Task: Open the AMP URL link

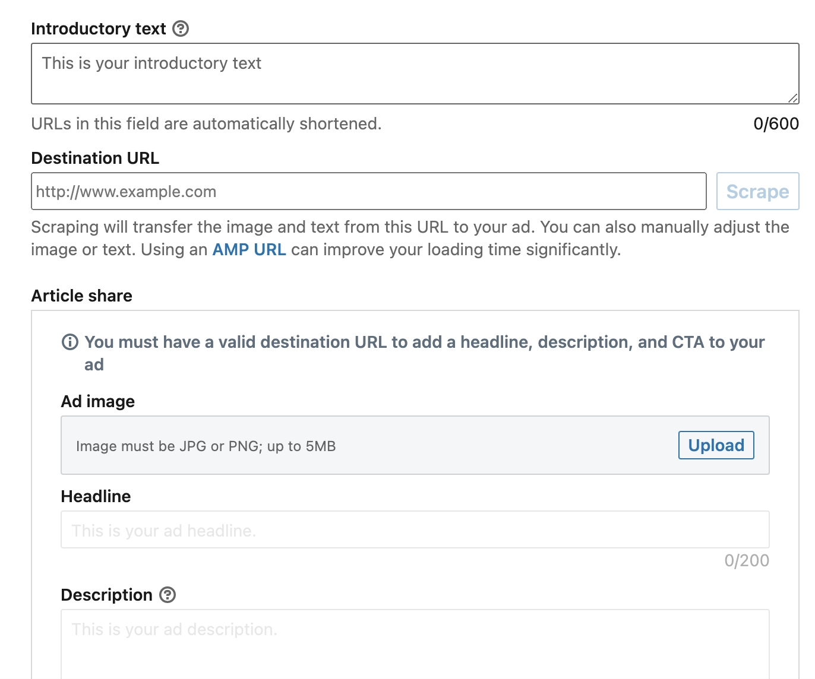Action: click(x=249, y=249)
